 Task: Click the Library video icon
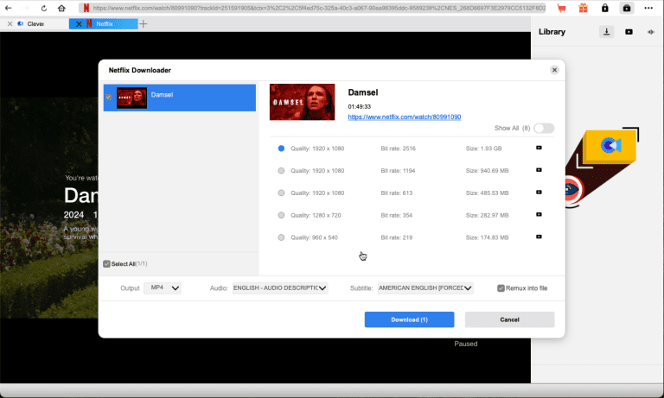pos(629,32)
